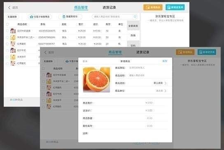Open 华夫饼干 product thumbnail in front window

pos(49,101)
